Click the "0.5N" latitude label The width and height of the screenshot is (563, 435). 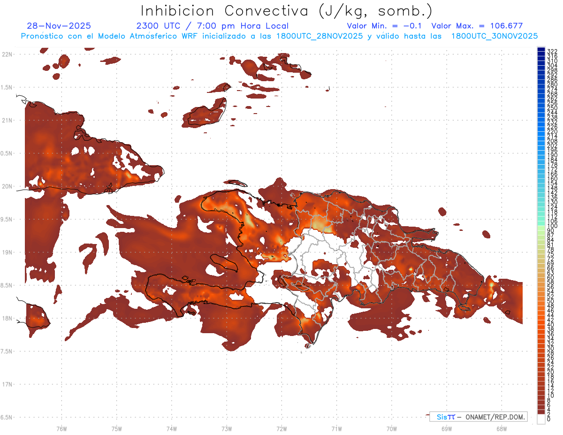(x=7, y=153)
